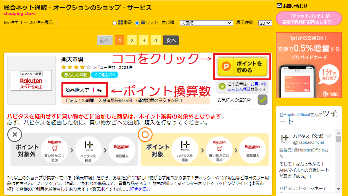This screenshot has width=348, height=196.
Task: Click the tweet widget scroll down arrow
Action: click(x=338, y=189)
